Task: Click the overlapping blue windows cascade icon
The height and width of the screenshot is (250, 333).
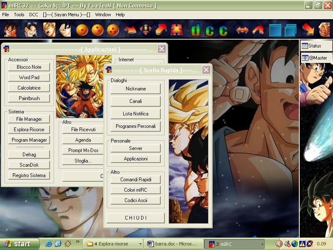Action: coord(290,30)
